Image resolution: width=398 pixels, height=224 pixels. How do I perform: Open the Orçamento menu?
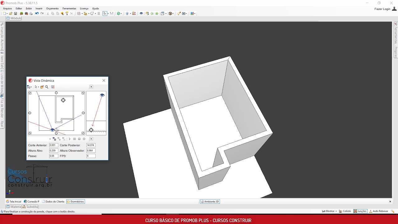tap(52, 8)
